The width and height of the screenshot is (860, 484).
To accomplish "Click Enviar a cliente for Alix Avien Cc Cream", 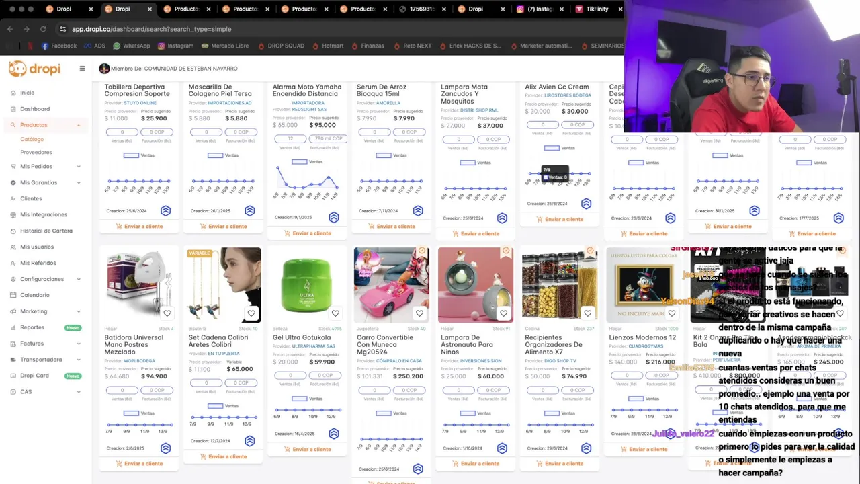I will coord(559,219).
